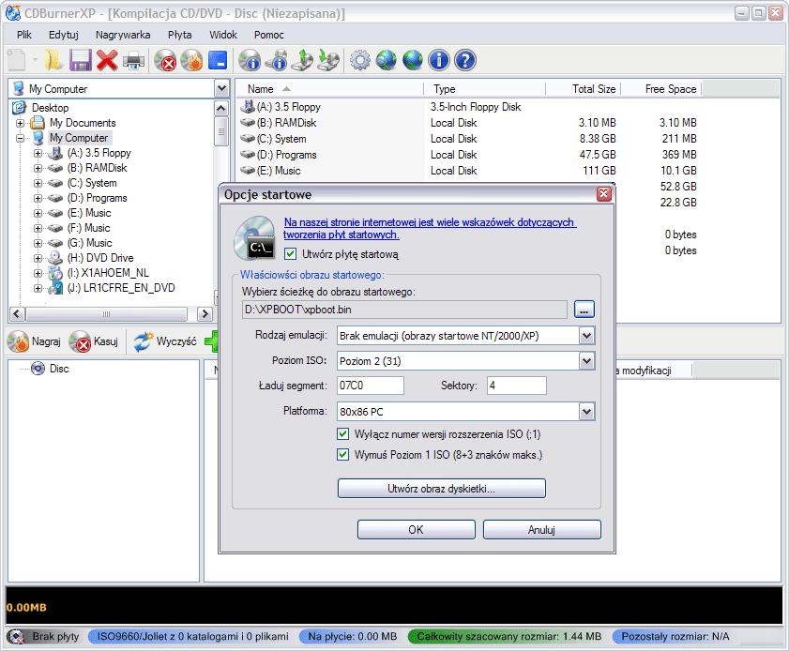Click the 'Ładuj segment' input field

pos(371,386)
